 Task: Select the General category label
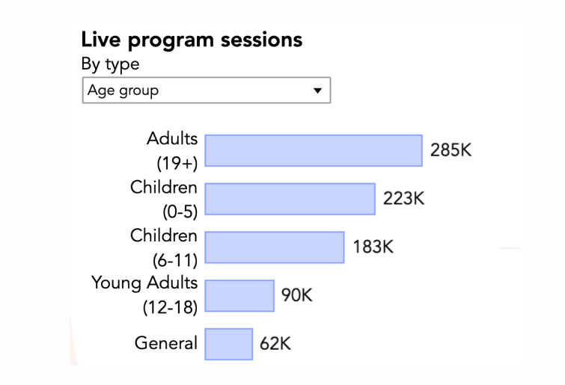pos(166,343)
